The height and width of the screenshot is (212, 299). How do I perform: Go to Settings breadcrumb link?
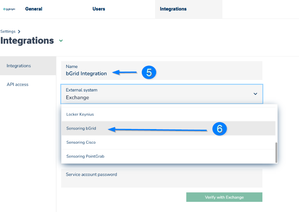point(8,31)
